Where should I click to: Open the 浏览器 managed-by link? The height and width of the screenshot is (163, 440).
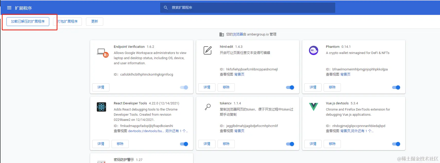point(238,34)
